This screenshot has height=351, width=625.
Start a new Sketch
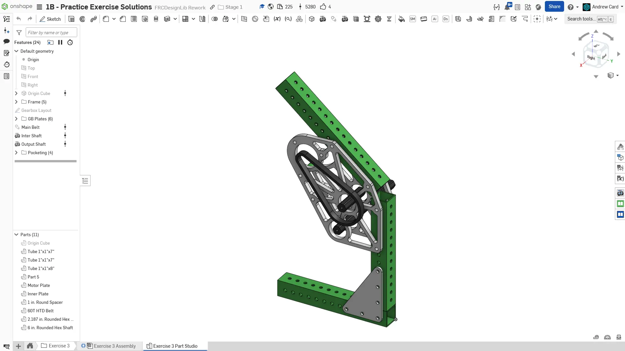click(x=50, y=19)
